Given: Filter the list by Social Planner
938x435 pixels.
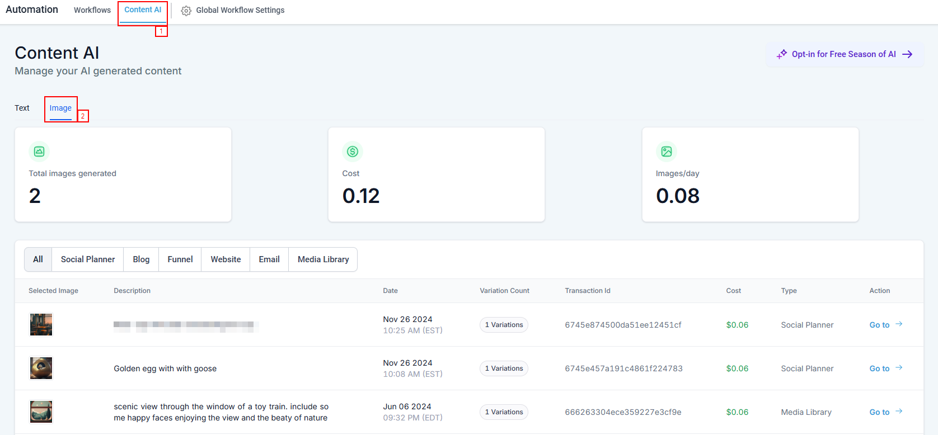Looking at the screenshot, I should (88, 259).
